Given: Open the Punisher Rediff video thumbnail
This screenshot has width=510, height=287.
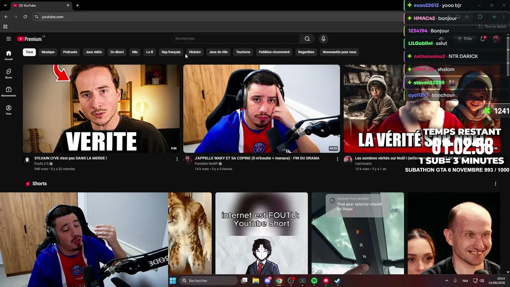Looking at the screenshot, I should tap(261, 109).
